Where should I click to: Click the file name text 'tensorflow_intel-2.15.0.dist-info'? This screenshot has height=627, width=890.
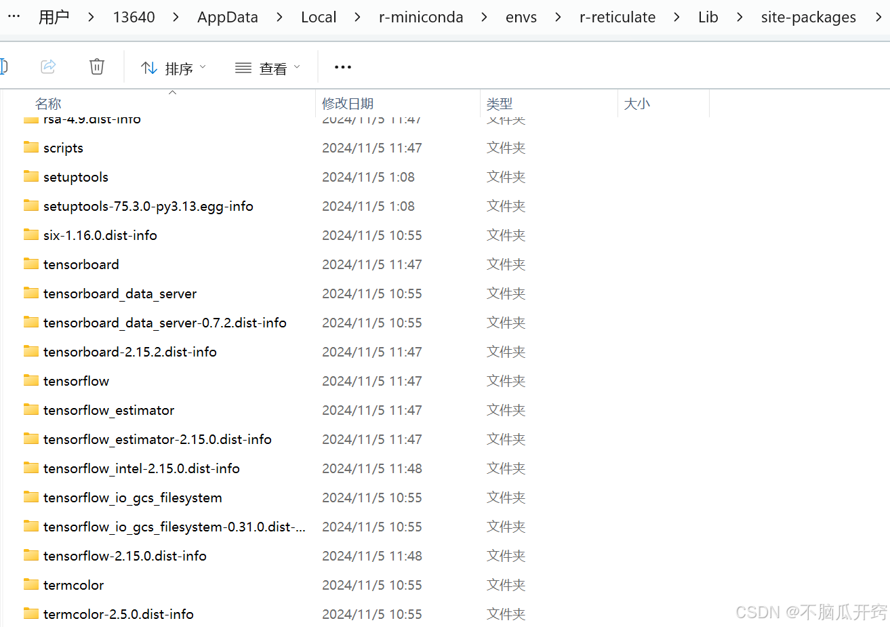[x=142, y=468]
